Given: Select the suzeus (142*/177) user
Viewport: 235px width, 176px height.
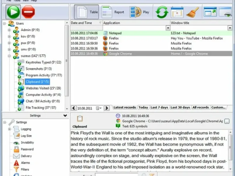Looking at the screenshot, I should [33, 56].
